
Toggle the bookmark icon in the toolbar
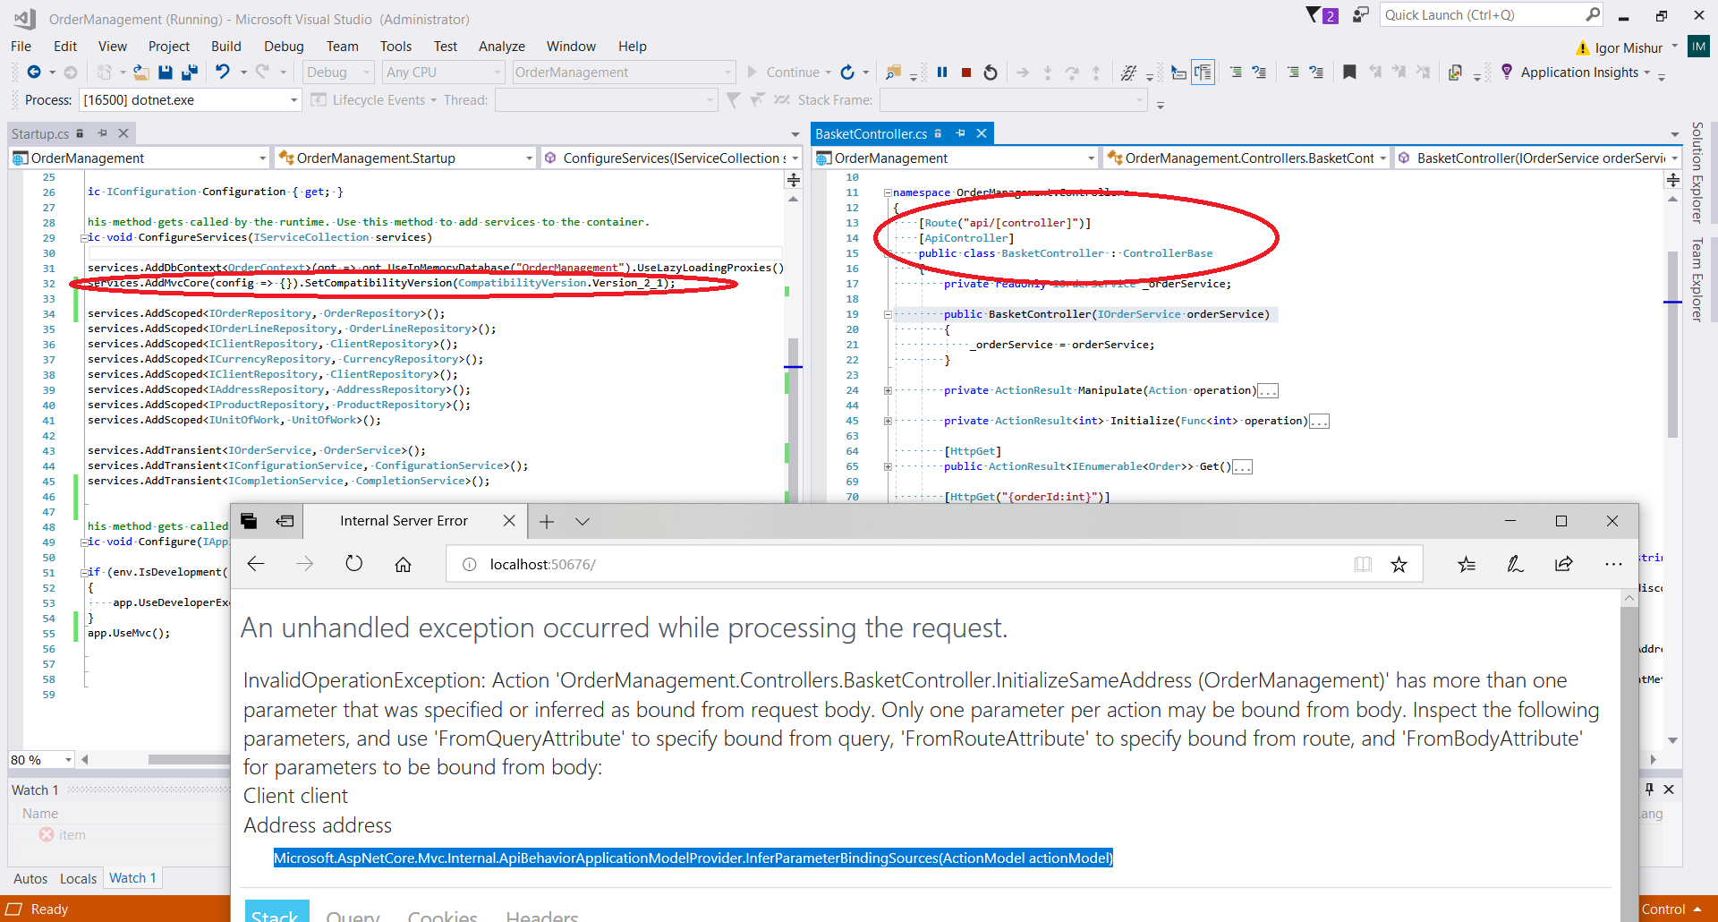pos(1349,73)
